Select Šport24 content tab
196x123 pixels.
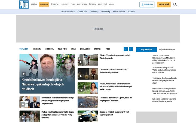pyautogui.click(x=97, y=49)
